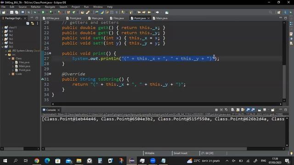Click the Smart Insert status bar entry
Viewport: 294px width, 165px height.
click(180, 153)
